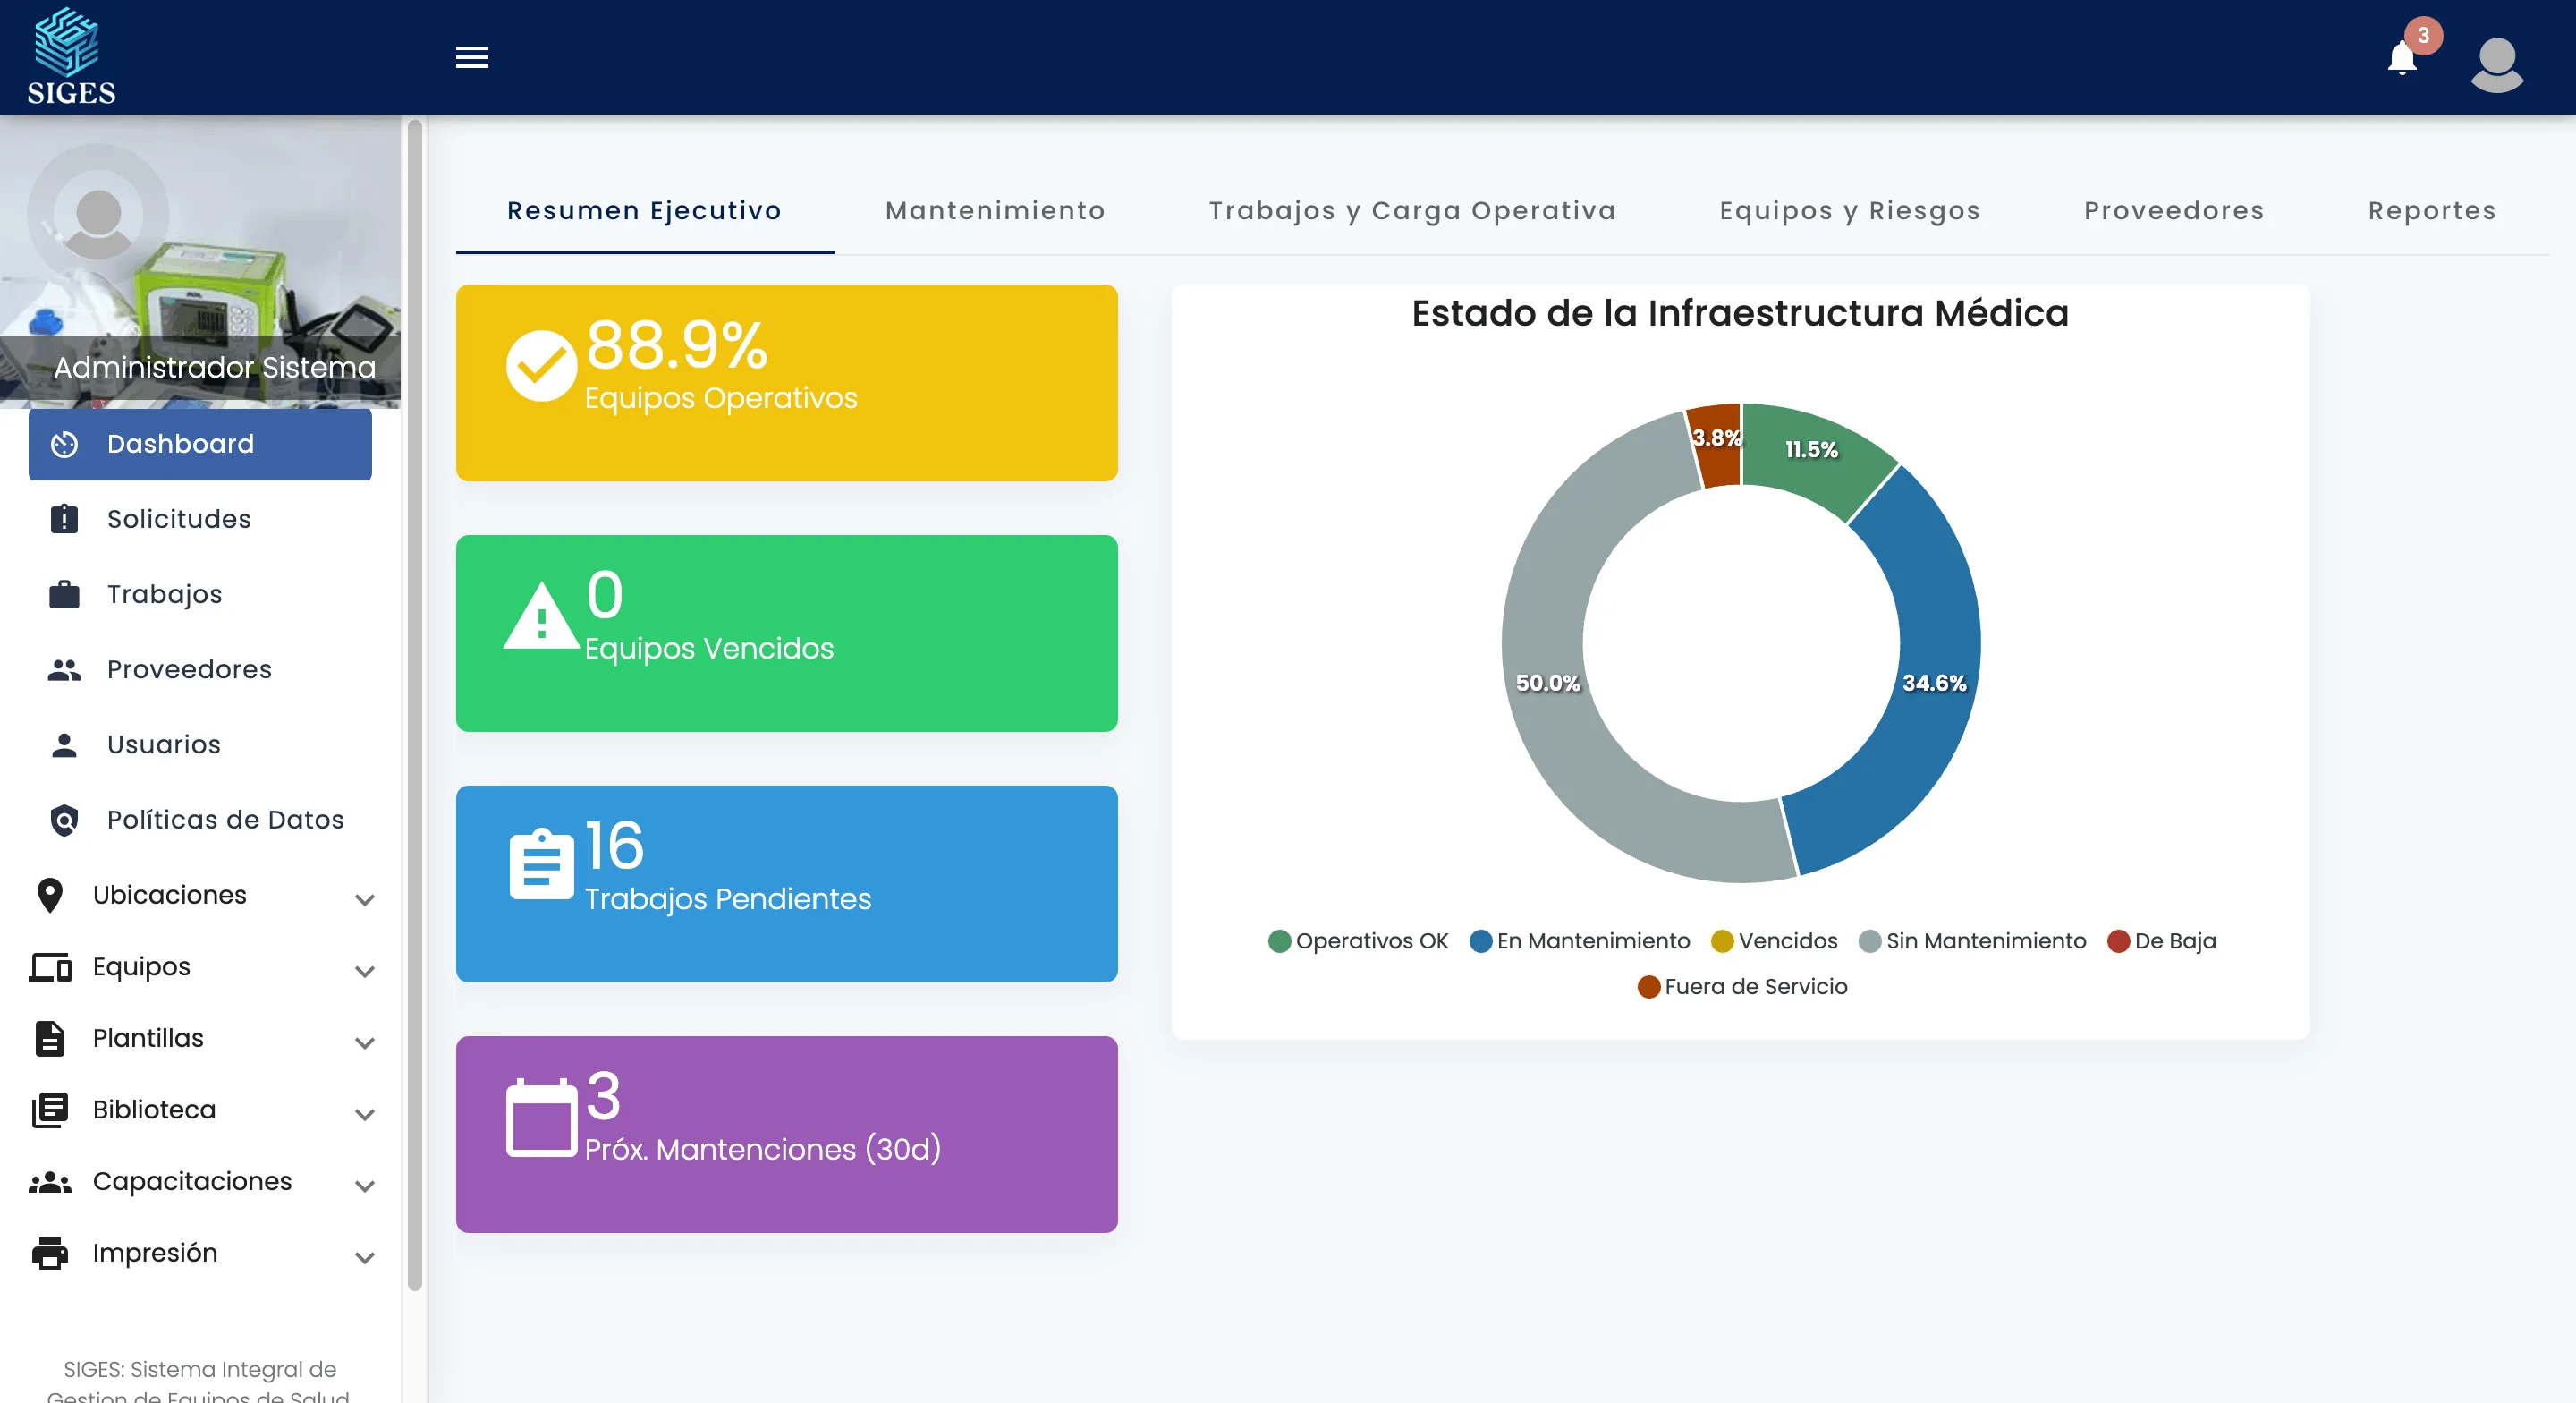The width and height of the screenshot is (2576, 1403).
Task: Click the Biblioteca library icon
Action: pyautogui.click(x=50, y=1110)
